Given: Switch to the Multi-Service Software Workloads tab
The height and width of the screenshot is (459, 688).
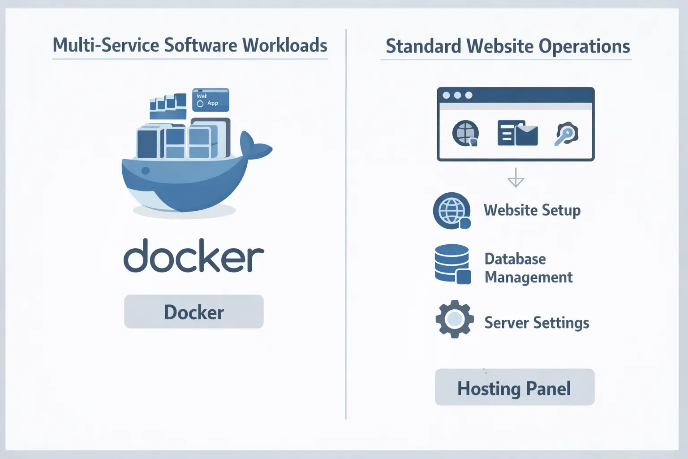Looking at the screenshot, I should click(190, 45).
